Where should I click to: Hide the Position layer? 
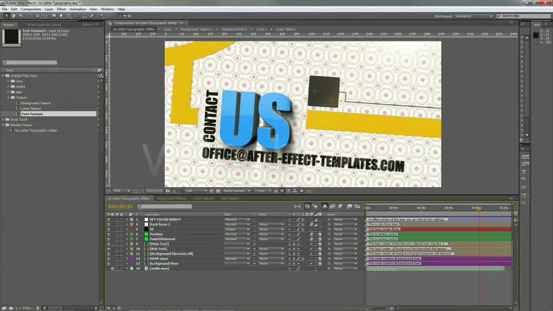109,234
